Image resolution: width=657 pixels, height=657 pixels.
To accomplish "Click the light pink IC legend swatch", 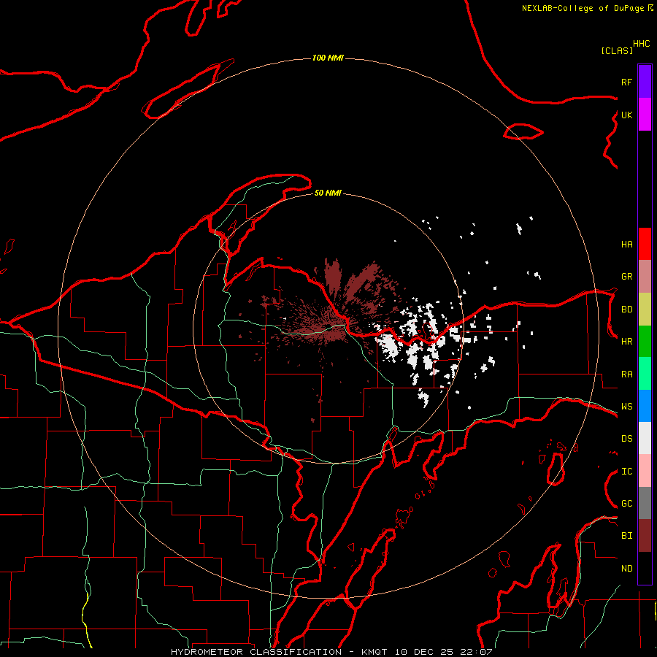I will coord(645,471).
